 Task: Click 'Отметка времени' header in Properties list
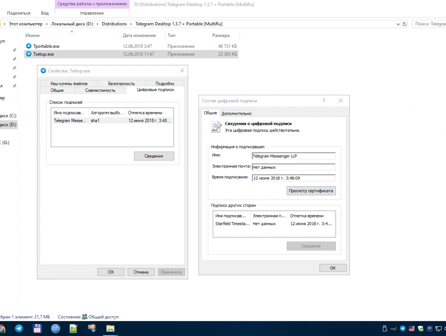(149, 113)
